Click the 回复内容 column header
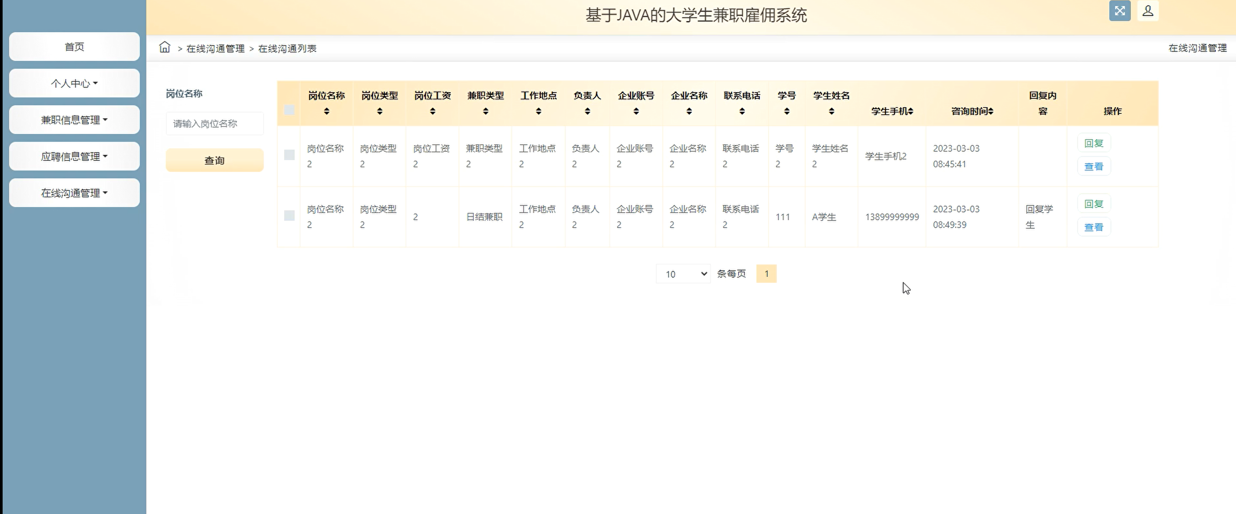1236x514 pixels. [x=1043, y=103]
